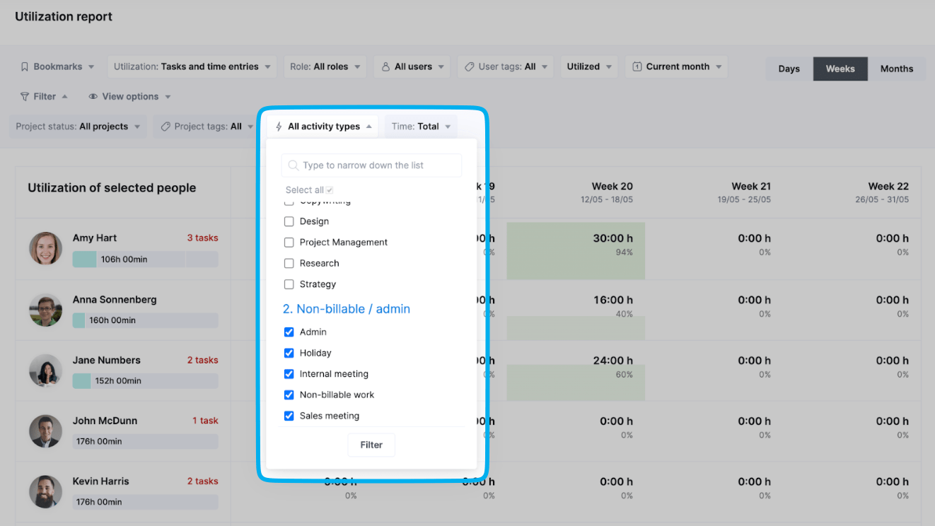The image size is (935, 526).
Task: Open Utilization: Tasks and time entries dropdown
Action: (192, 66)
